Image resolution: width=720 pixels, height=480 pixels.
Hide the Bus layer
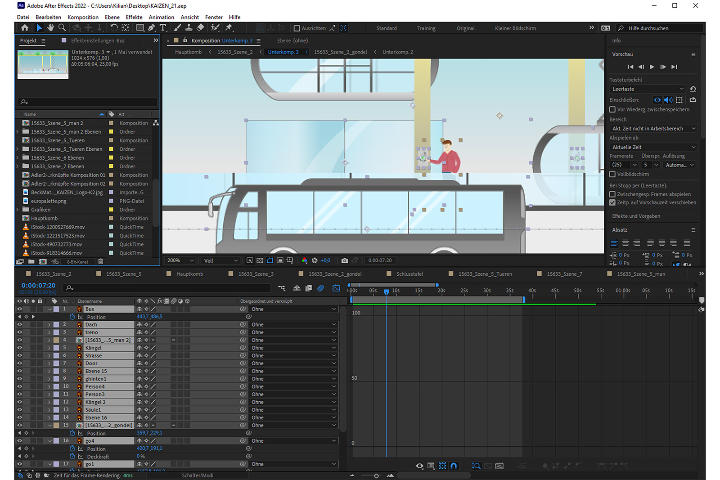(19, 309)
